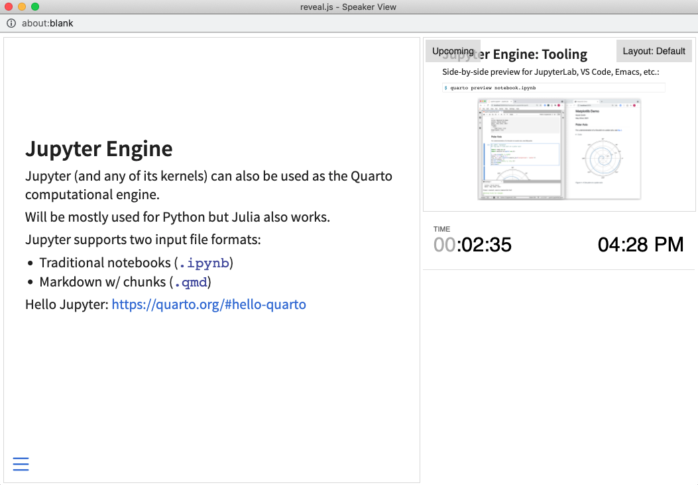Click the blue shell prompt in the code snippet

point(445,87)
